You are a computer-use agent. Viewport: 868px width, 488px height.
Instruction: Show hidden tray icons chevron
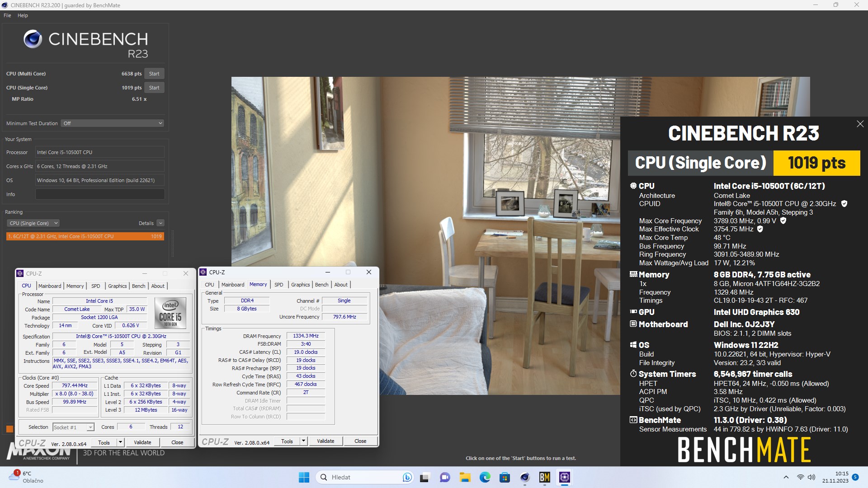coord(786,477)
